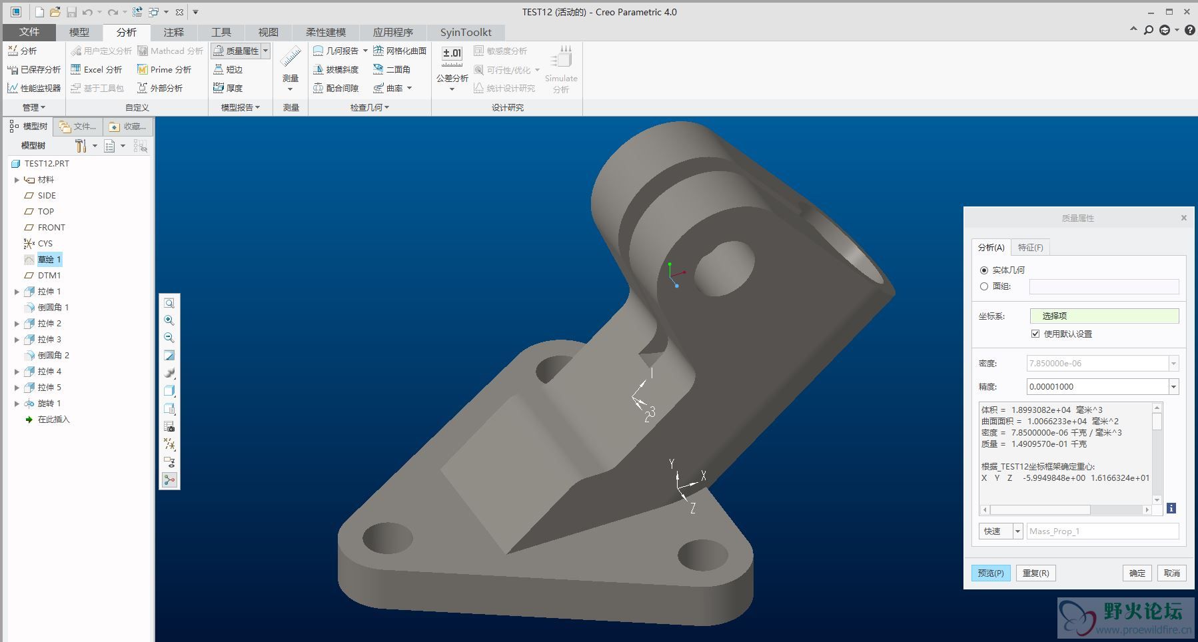Expand 拉伸 2 tree node

[x=17, y=324]
